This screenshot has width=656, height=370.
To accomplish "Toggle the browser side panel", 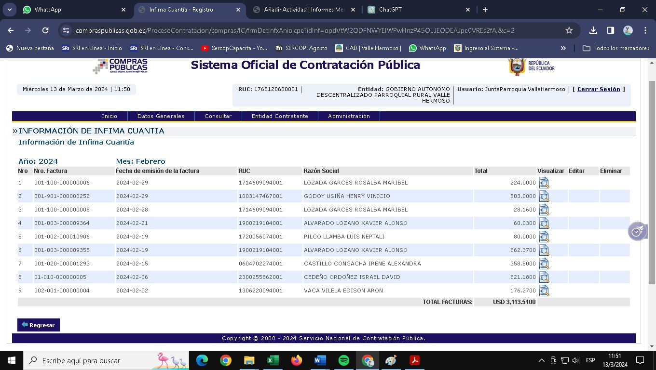I will click(x=611, y=30).
